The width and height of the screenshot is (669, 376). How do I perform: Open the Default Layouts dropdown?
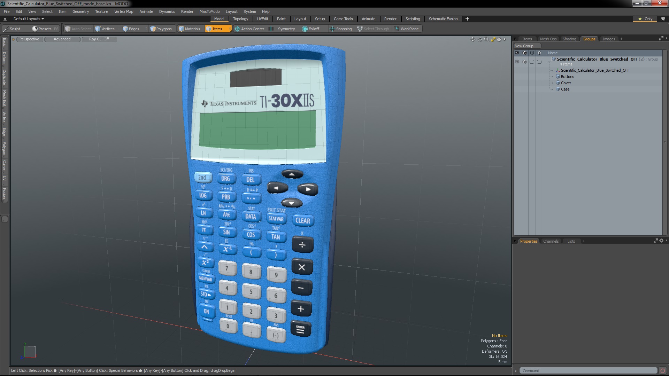[x=29, y=19]
